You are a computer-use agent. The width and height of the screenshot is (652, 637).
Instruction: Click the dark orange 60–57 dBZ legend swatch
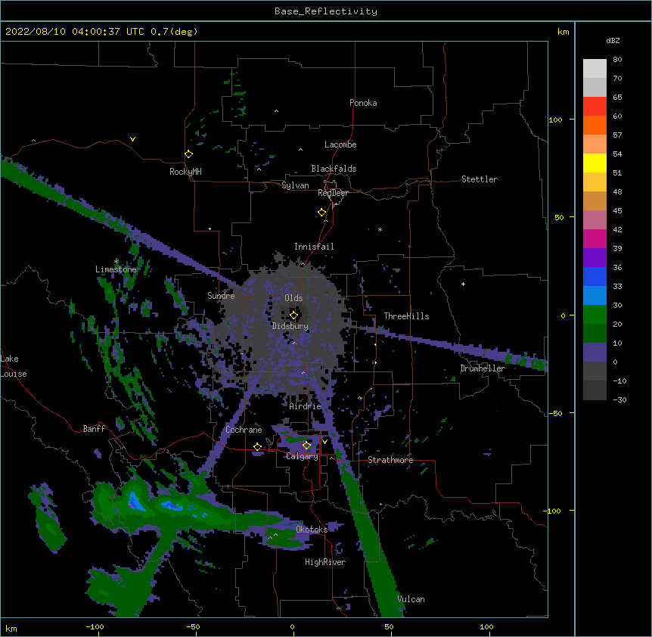pyautogui.click(x=595, y=125)
